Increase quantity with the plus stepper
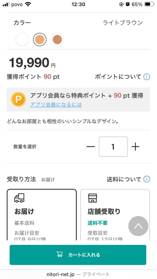Viewport: 157px width, 279px height. [135, 146]
